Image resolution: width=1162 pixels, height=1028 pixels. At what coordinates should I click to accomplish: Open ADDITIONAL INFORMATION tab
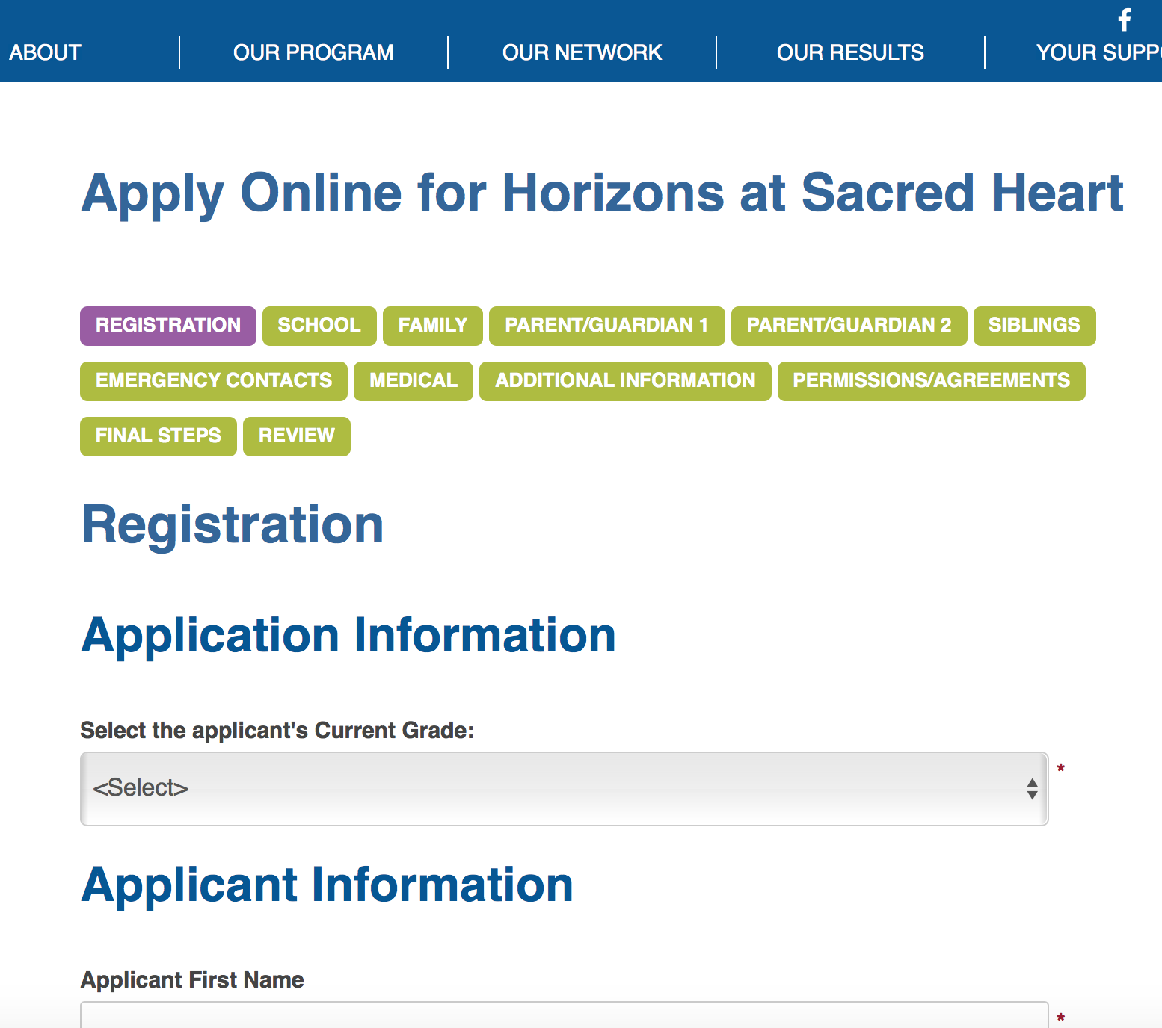[x=625, y=381]
